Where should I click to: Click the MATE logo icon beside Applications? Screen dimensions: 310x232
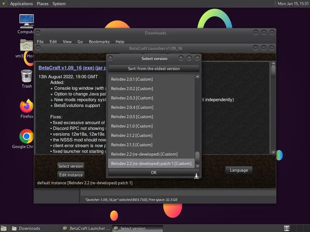tap(5, 4)
